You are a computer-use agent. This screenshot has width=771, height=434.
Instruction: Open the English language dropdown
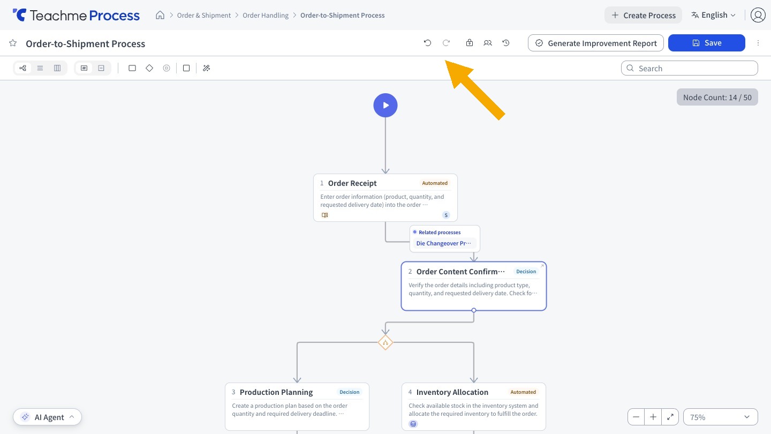pos(714,15)
